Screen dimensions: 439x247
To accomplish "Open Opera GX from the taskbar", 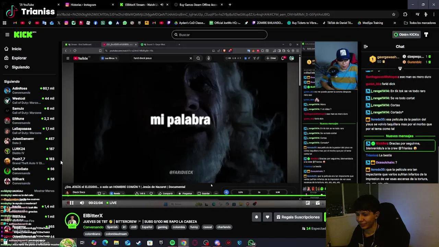I will [195, 243].
